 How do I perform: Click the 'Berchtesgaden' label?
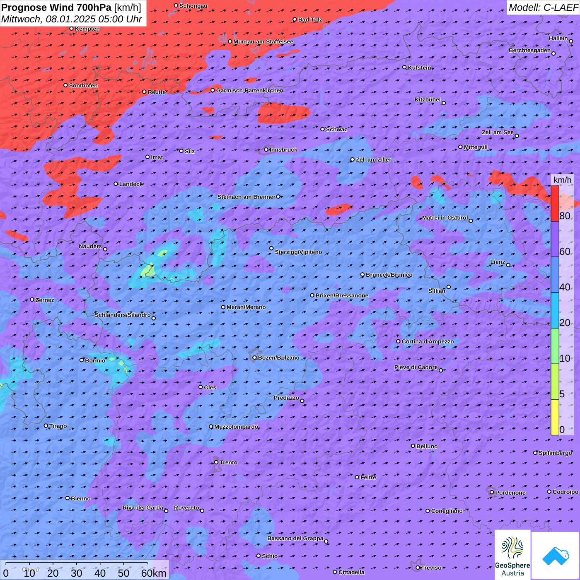(530, 50)
